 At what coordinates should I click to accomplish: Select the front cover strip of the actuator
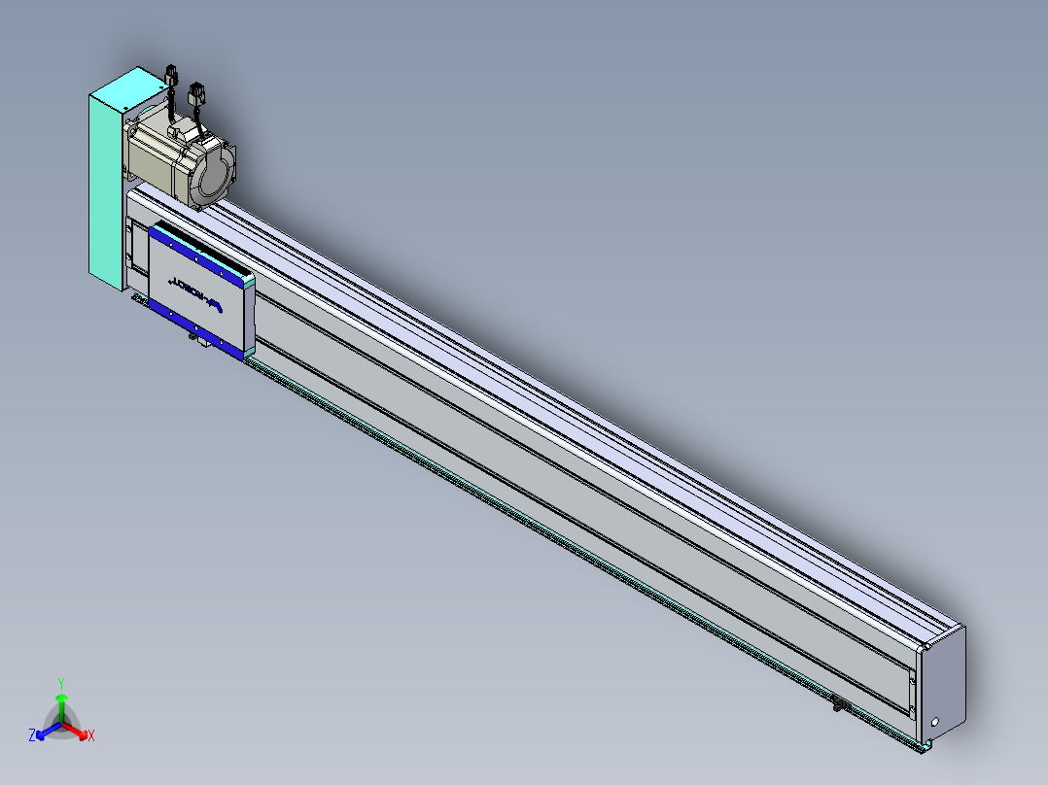point(521,467)
